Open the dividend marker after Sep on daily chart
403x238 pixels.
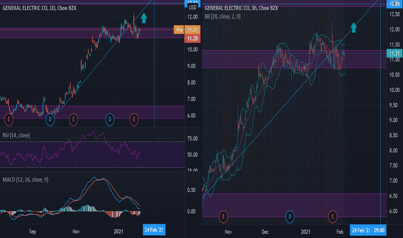point(50,119)
